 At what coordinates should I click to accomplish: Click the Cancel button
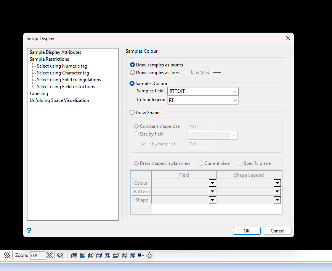(x=277, y=231)
